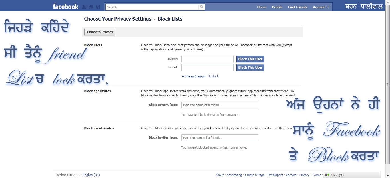
Task: Open the messages icon in the header
Action: pyautogui.click(x=91, y=7)
